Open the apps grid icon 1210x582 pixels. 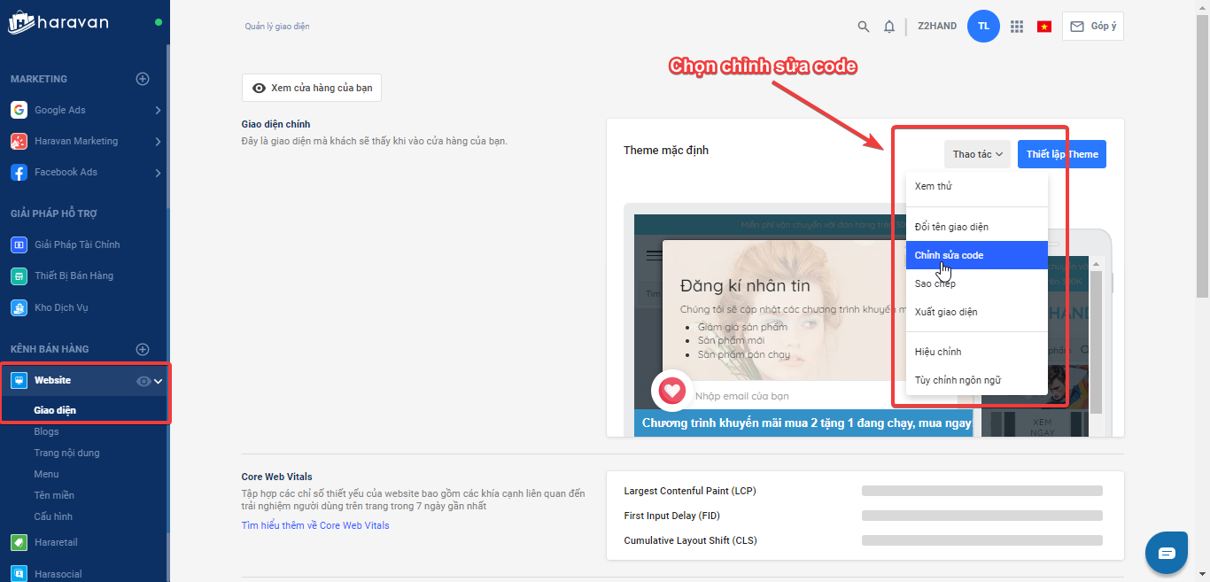[x=1017, y=27]
